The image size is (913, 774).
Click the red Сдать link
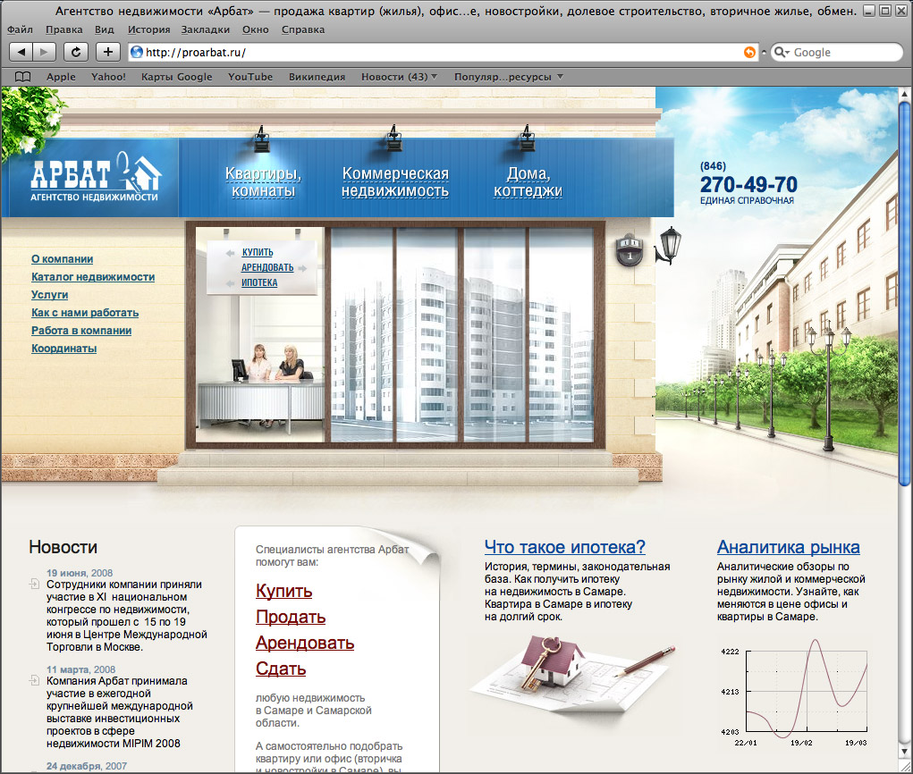281,669
